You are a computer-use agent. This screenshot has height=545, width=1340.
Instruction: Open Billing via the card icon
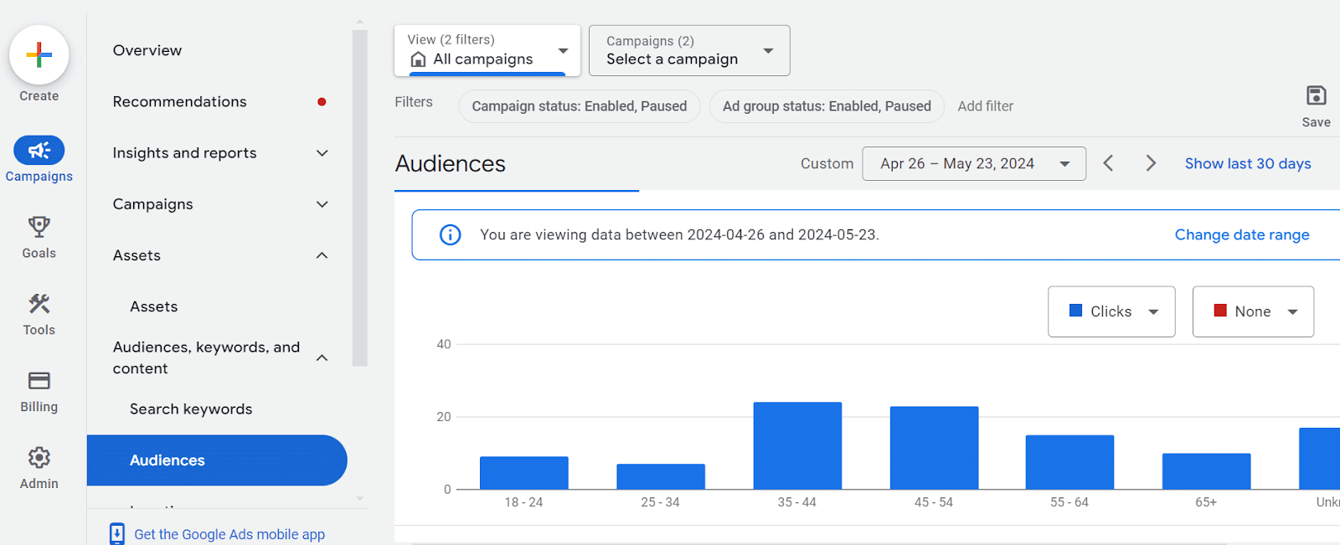pyautogui.click(x=39, y=381)
